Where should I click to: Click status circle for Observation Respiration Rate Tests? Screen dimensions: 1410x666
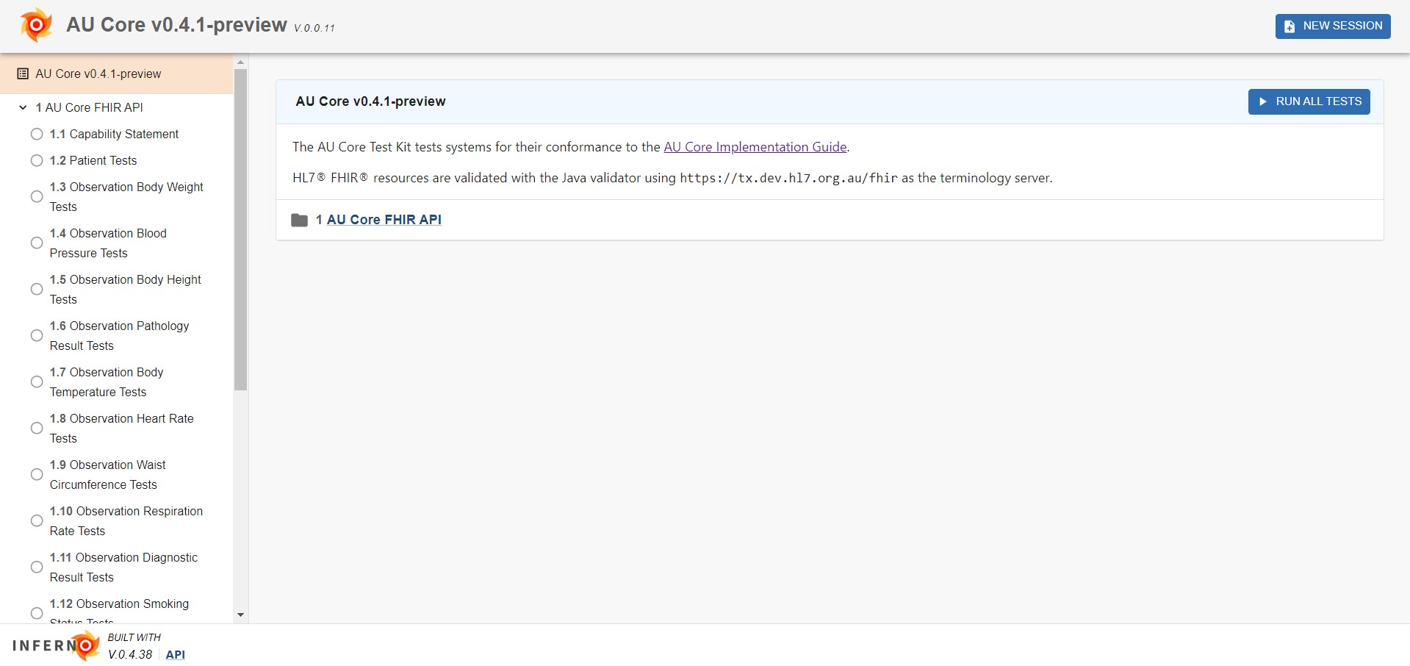pos(37,520)
